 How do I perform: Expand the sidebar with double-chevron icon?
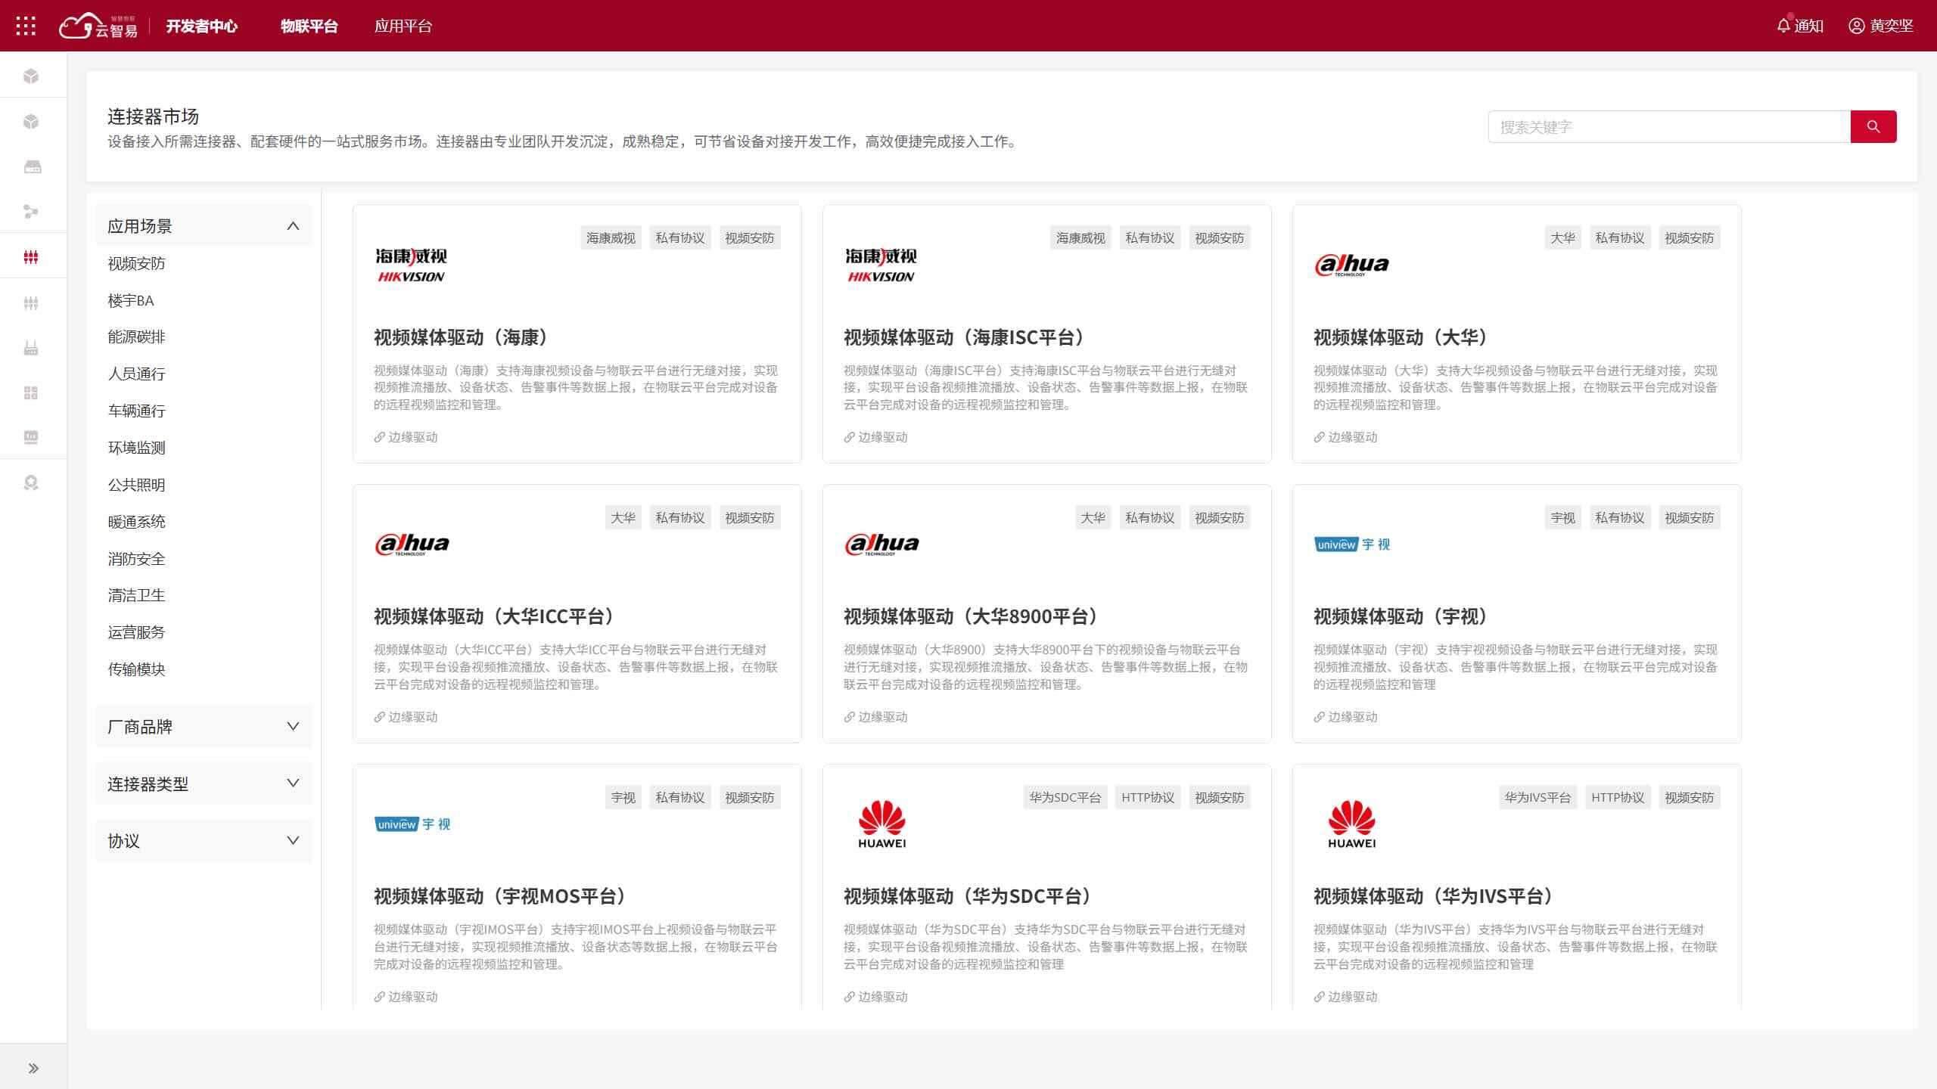pyautogui.click(x=33, y=1069)
